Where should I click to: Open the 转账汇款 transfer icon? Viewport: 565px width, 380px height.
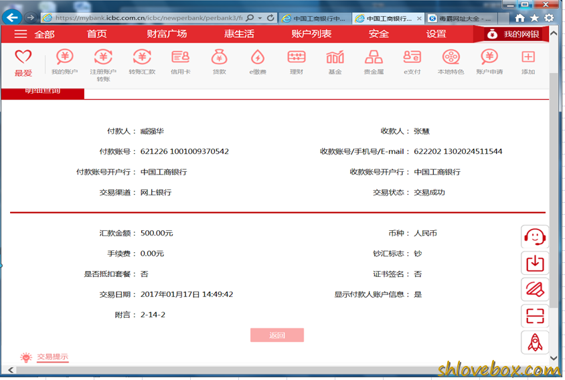(142, 57)
